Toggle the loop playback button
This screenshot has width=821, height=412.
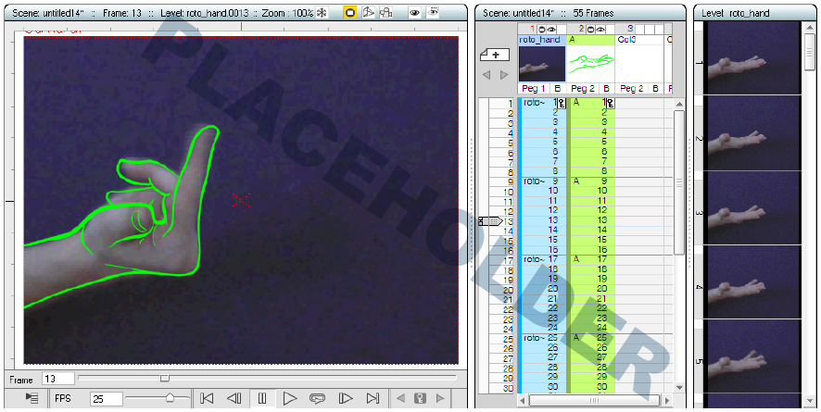click(317, 399)
